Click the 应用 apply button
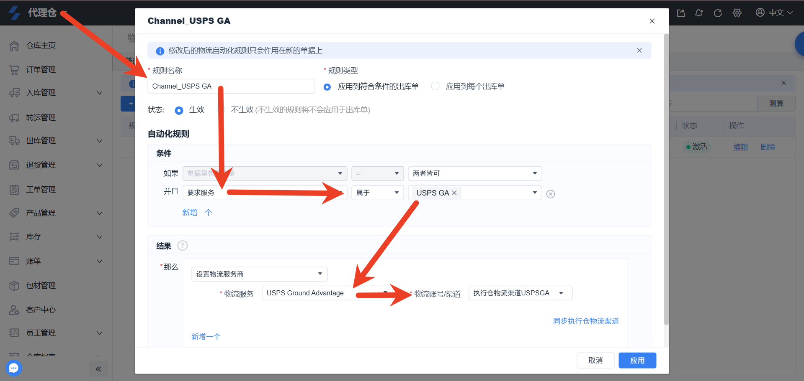This screenshot has height=381, width=804. (637, 361)
